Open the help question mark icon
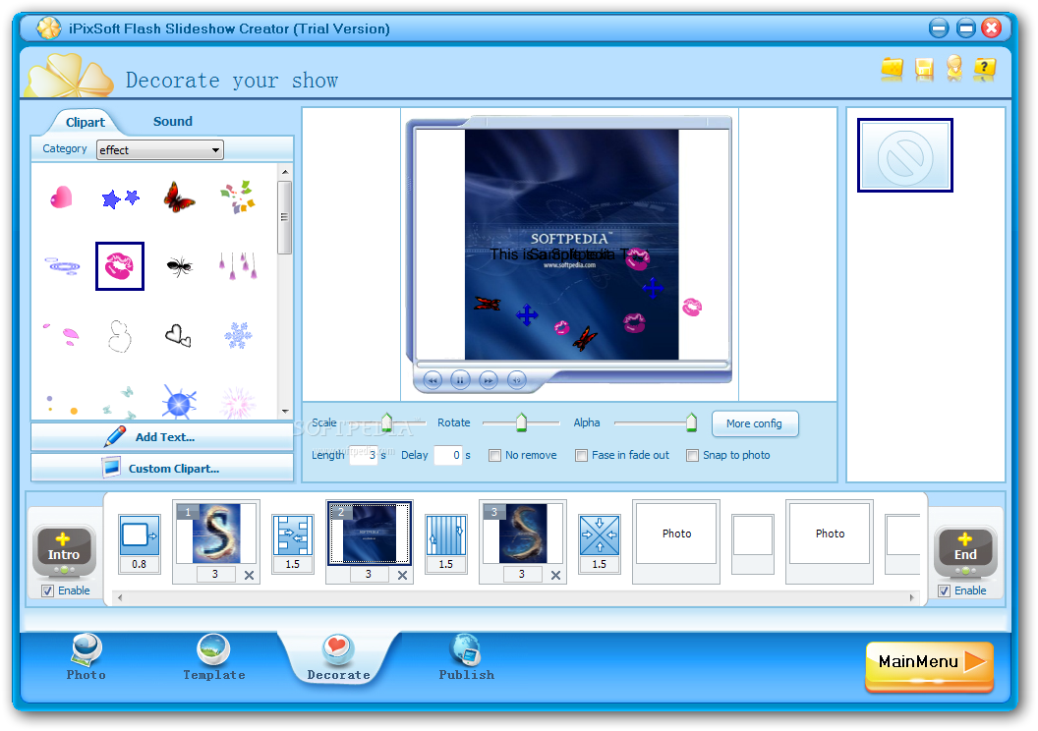The width and height of the screenshot is (1038, 731). 984,68
